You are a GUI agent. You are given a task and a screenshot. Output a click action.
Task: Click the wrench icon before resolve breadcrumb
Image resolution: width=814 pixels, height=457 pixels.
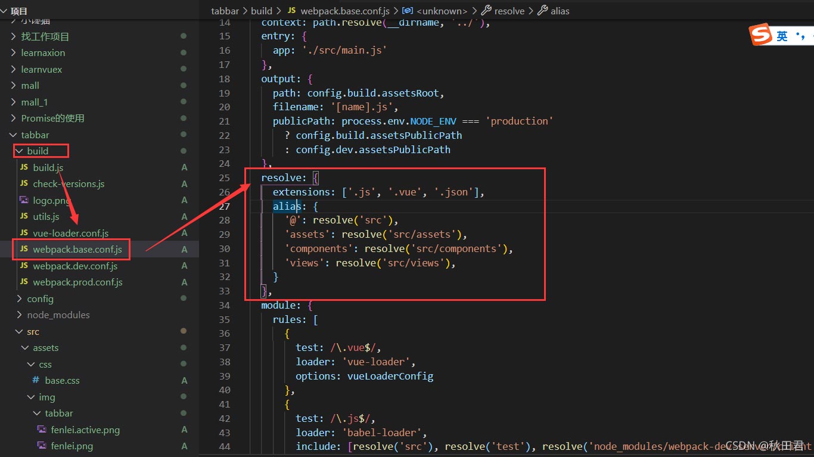(486, 11)
